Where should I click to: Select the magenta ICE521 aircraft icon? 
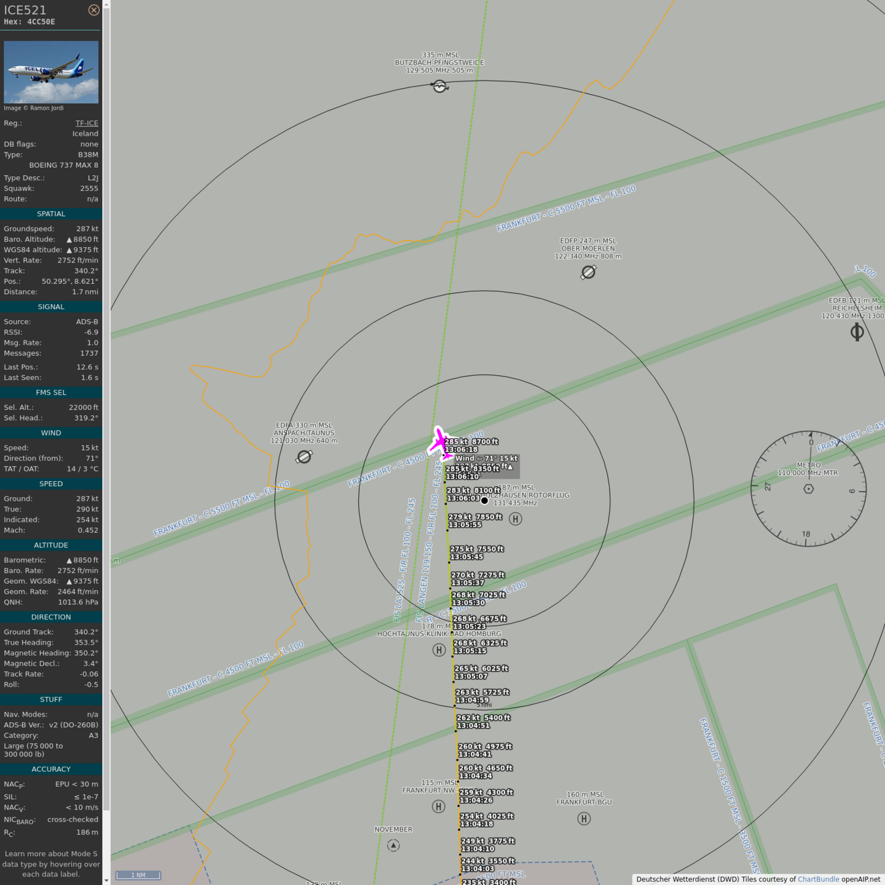pyautogui.click(x=440, y=442)
